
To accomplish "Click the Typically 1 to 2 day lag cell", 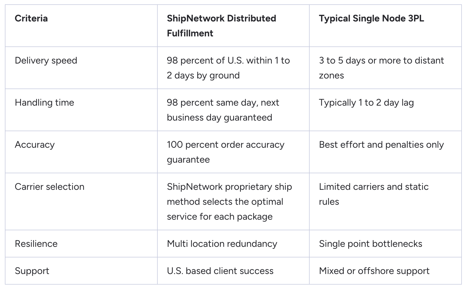I will (366, 103).
